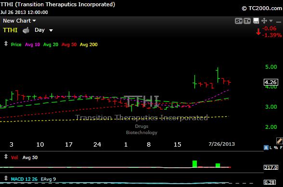Screen dimensions: 283x187
Task: Click the stock info icon beside TTHI
Action: coord(26,30)
